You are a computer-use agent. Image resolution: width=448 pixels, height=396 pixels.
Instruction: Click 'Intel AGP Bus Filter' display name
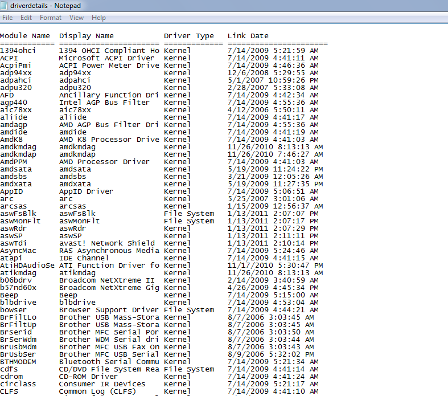[x=104, y=103]
